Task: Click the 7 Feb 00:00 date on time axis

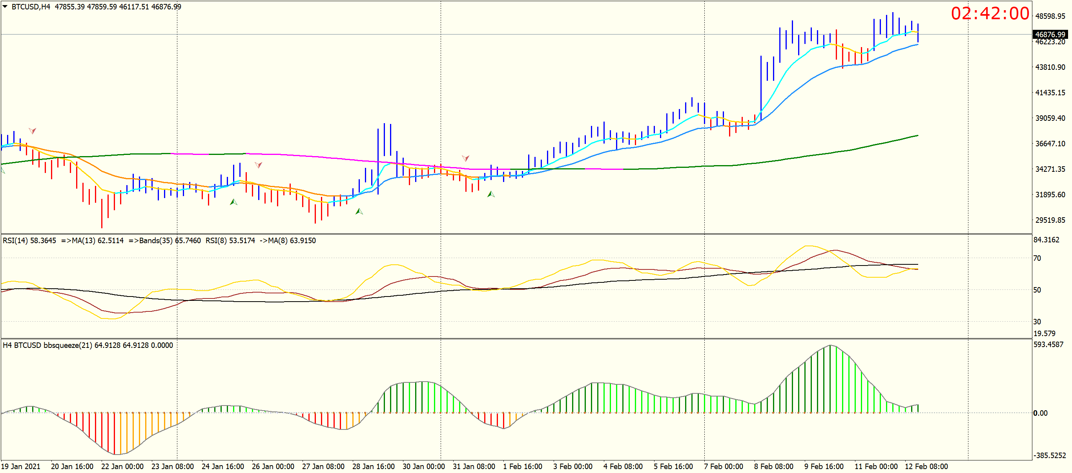Action: [x=723, y=466]
